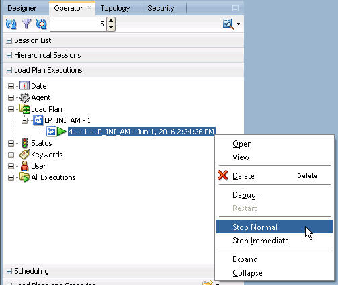Click the Refresh icon in Operator toolbar
Screen dimensions: 338x285
11,24
